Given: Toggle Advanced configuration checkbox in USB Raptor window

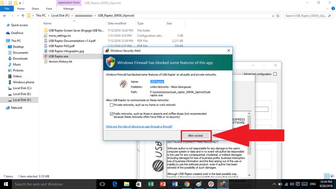Looking at the screenshot, I should tap(275, 74).
